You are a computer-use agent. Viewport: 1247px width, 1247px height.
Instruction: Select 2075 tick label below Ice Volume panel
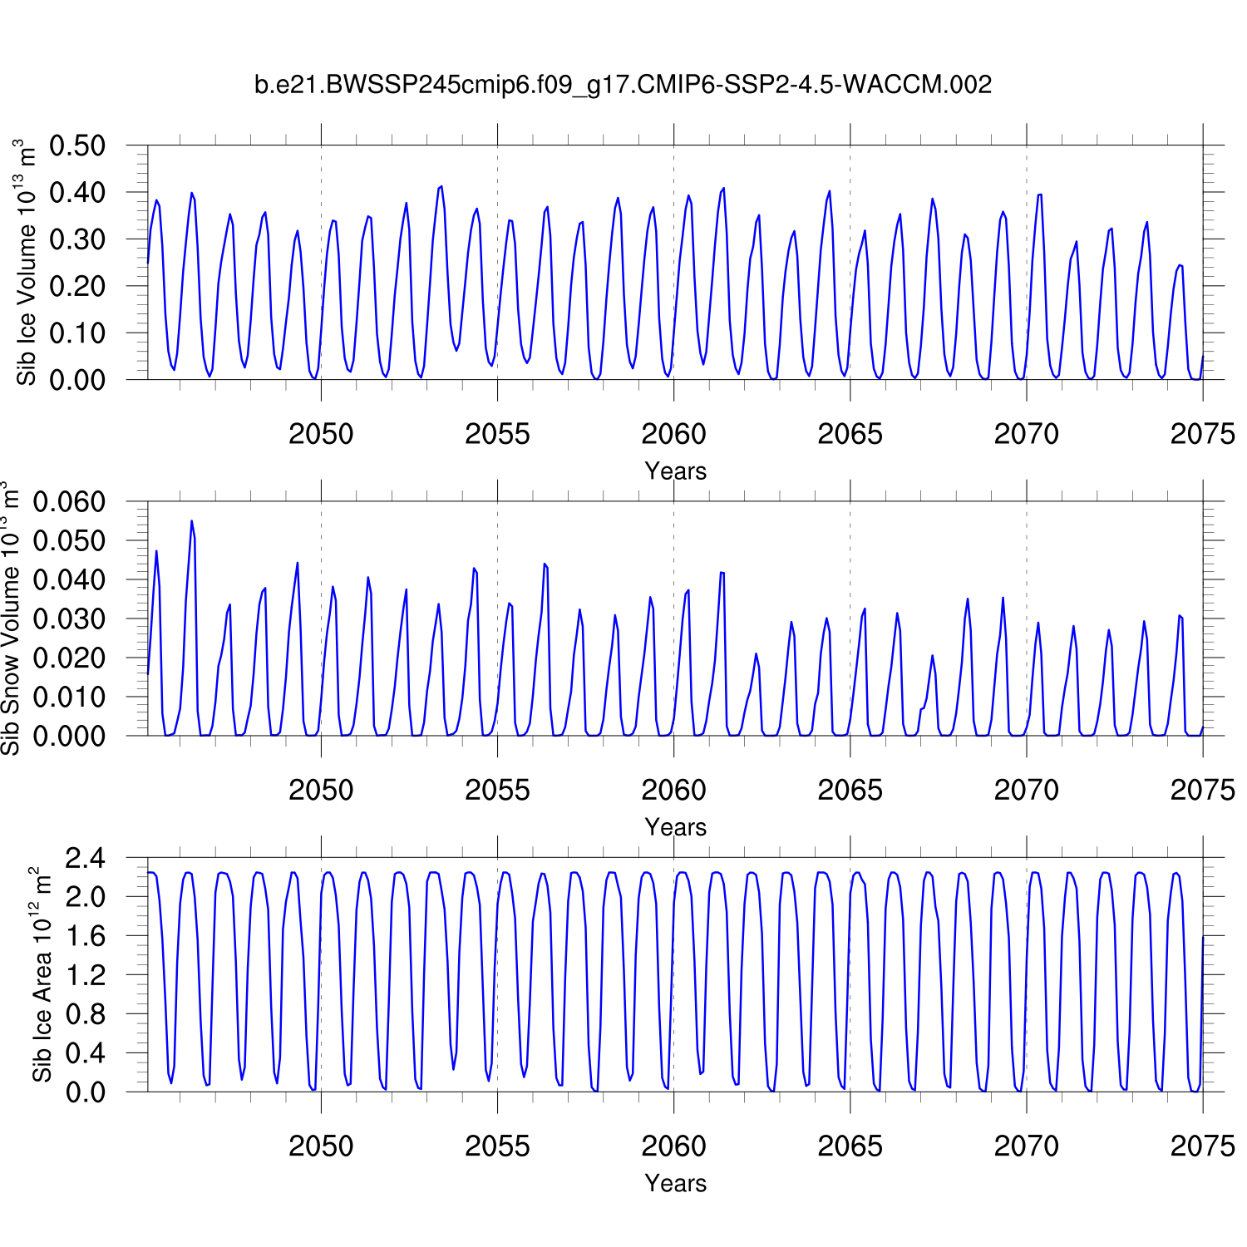(1202, 434)
